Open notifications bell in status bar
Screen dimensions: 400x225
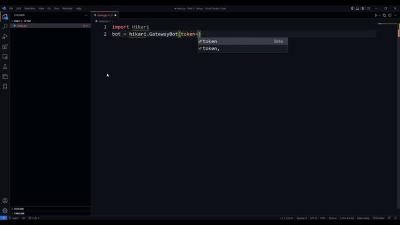click(x=396, y=218)
